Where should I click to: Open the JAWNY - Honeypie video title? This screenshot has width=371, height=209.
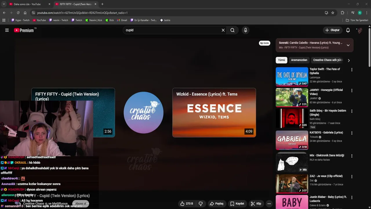pyautogui.click(x=326, y=92)
